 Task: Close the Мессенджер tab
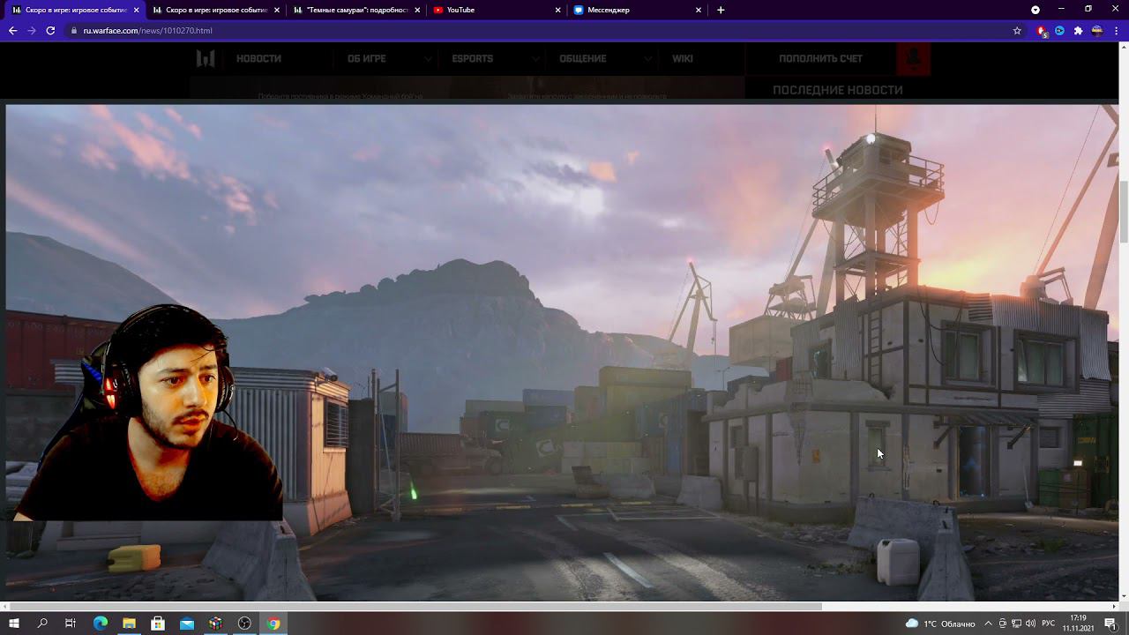coord(699,10)
